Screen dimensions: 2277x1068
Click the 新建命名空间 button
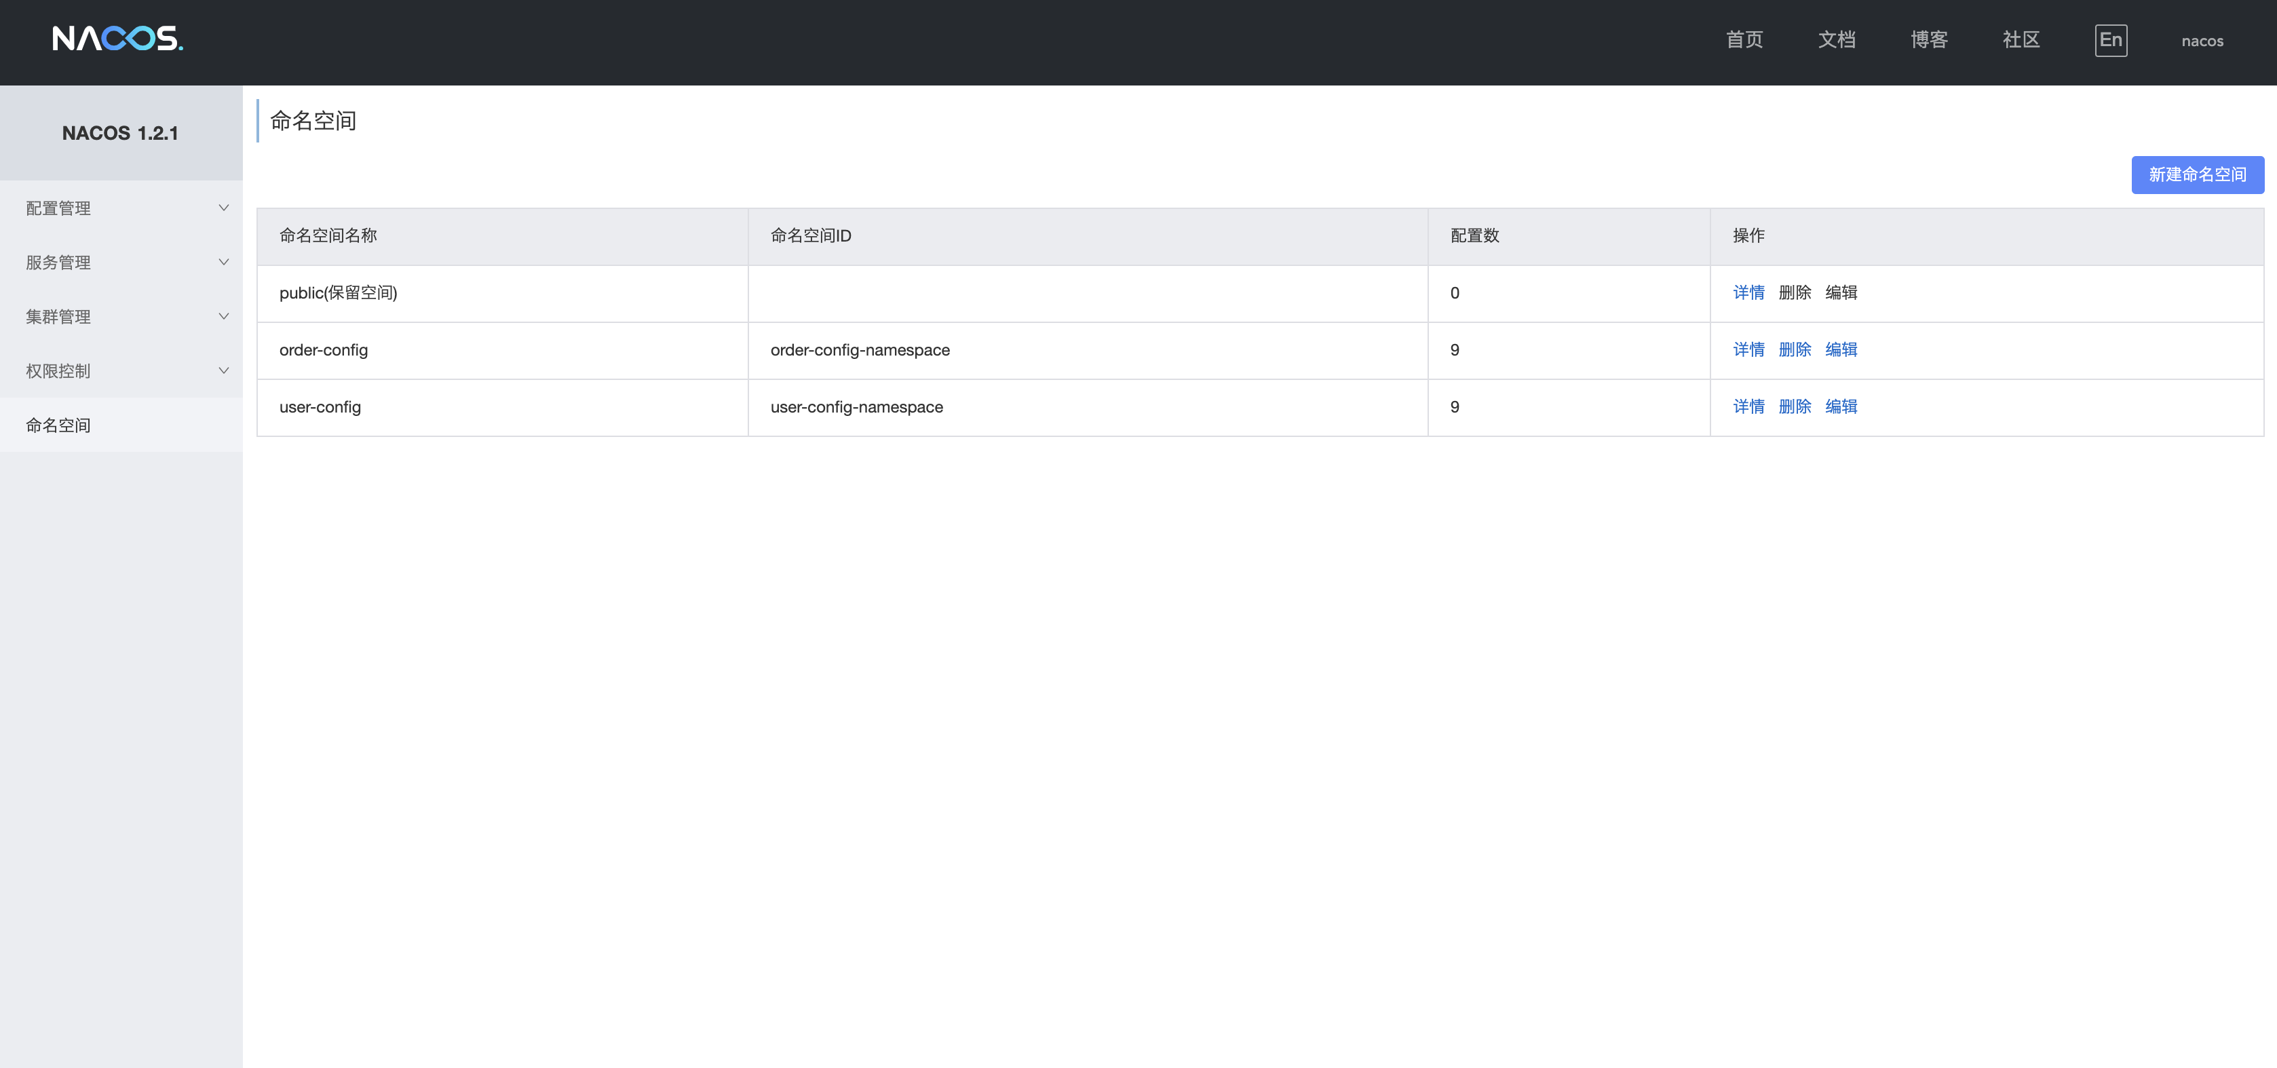pyautogui.click(x=2196, y=175)
